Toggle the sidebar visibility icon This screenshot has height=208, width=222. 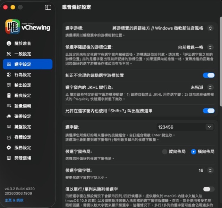(48, 7)
